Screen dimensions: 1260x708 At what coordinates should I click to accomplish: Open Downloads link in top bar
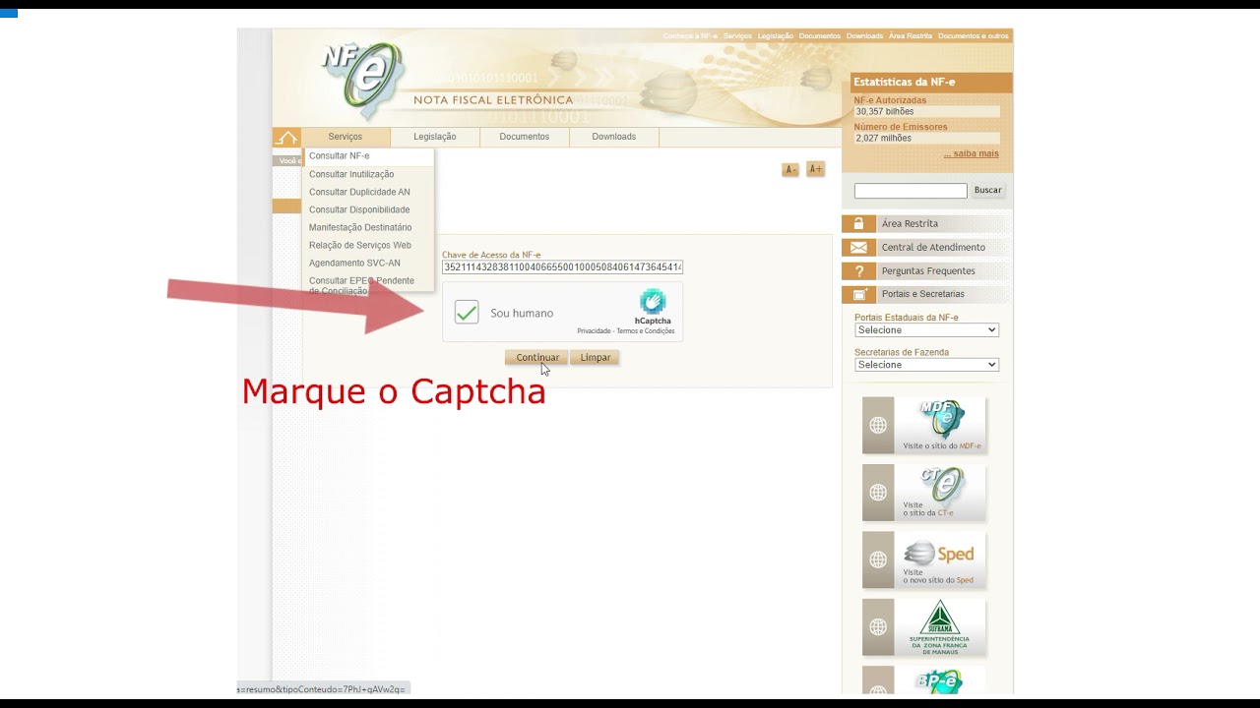pos(864,36)
